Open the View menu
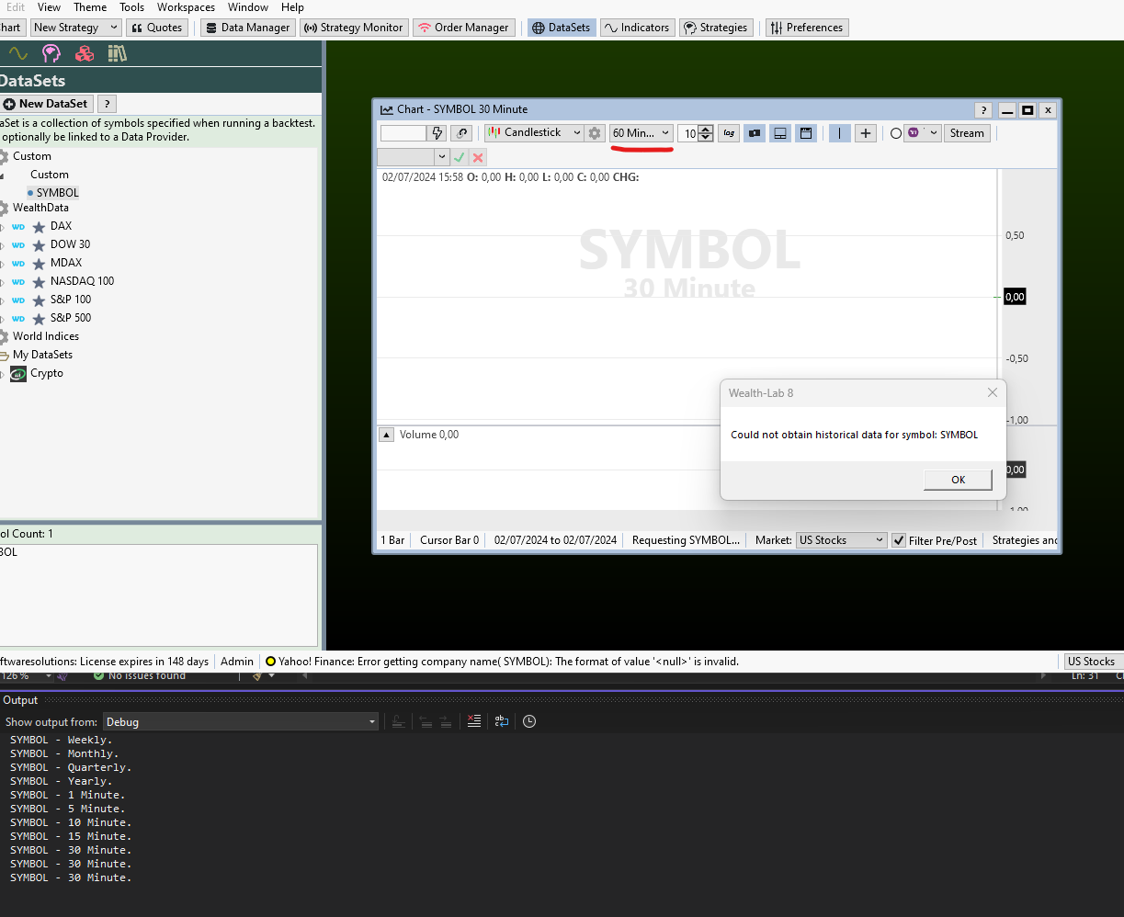The image size is (1124, 917). pos(50,7)
